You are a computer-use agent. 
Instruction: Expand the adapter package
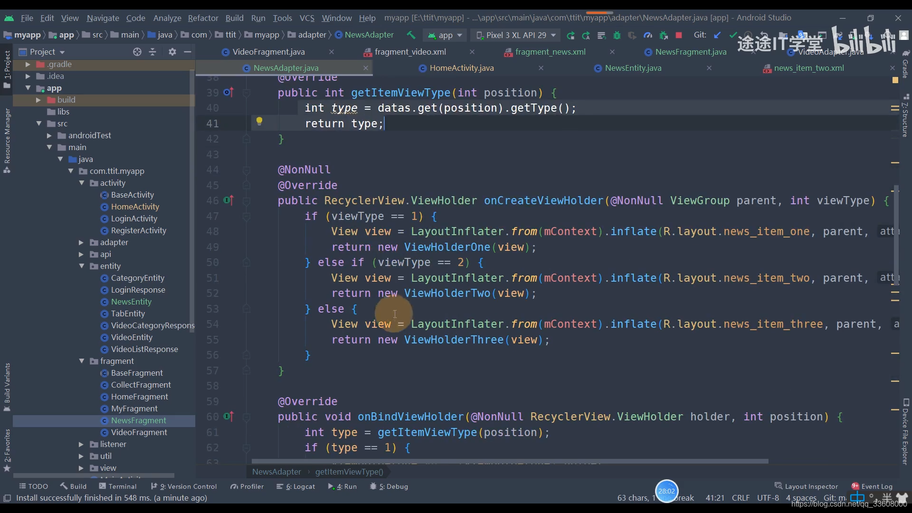pos(81,242)
